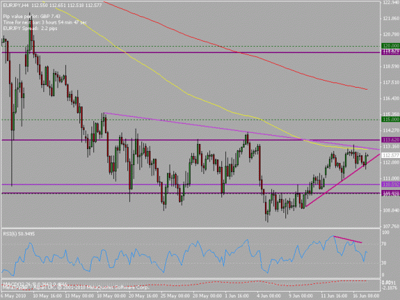Select the yellow moving average line
The height and width of the screenshot is (300, 400).
coord(188,95)
